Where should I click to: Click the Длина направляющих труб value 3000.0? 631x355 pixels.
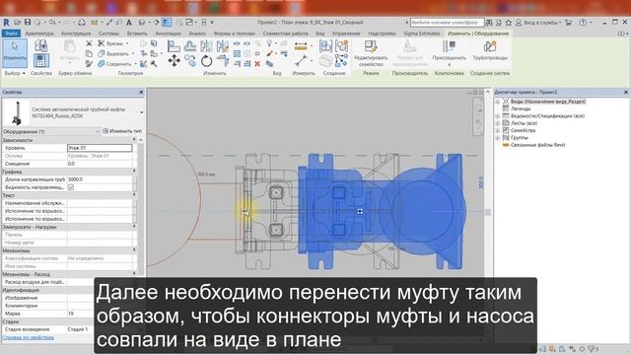(100, 179)
